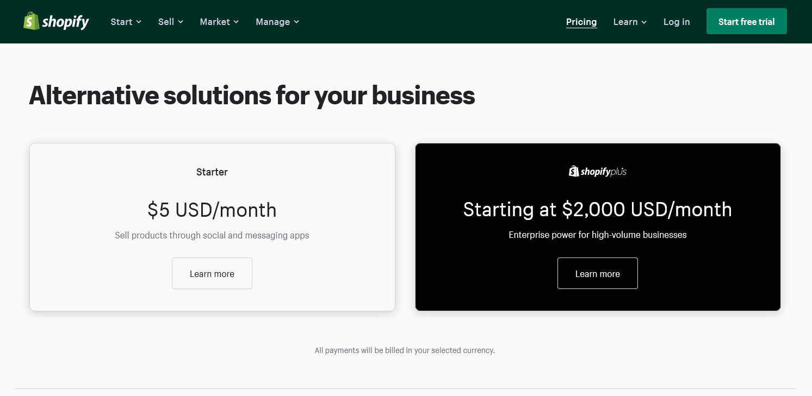Expand the Start menu chevron
The image size is (812, 396).
click(x=139, y=22)
